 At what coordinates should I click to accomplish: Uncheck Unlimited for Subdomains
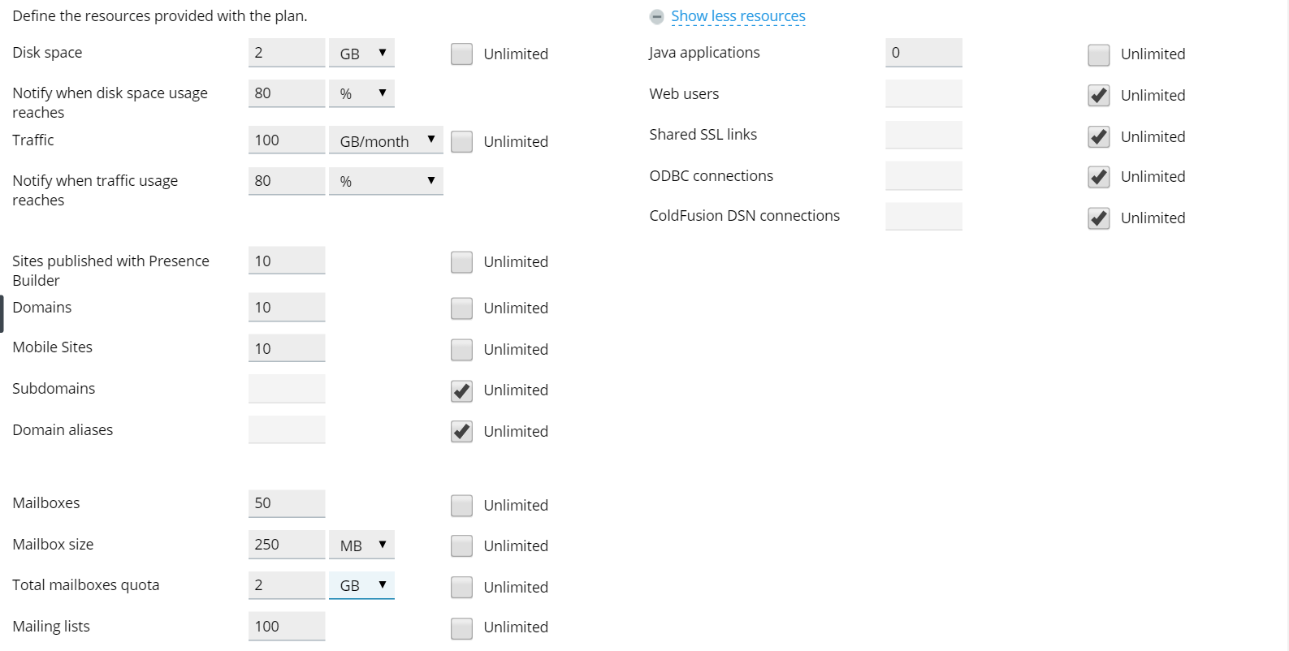461,390
